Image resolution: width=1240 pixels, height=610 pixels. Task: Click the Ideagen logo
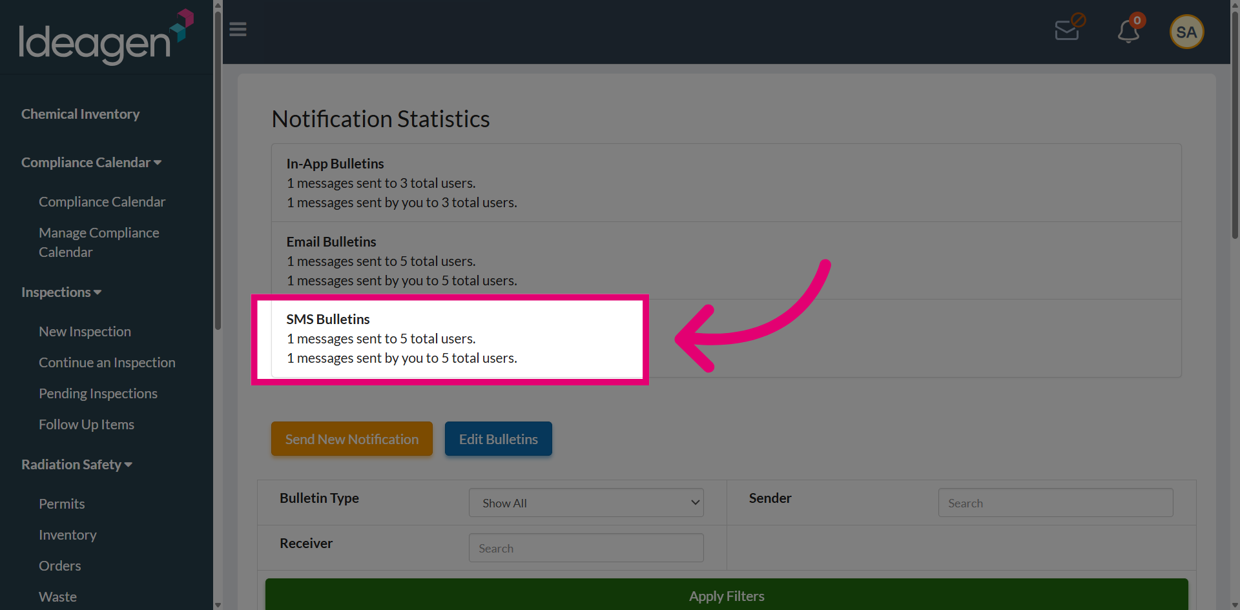106,37
